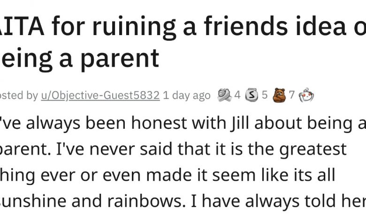Screen dimensions: 366x220
Task: Click the bear award count of 7
Action: pyautogui.click(x=292, y=95)
